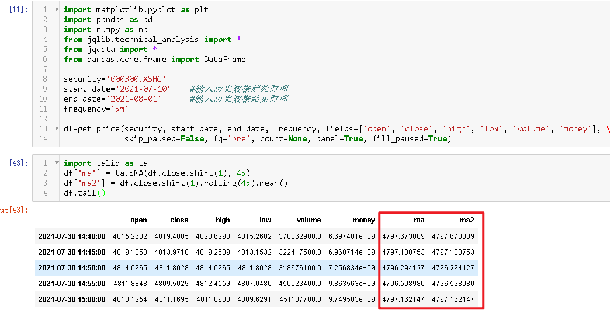Place cursor at df.tail() line
Screen dimensions: 610x310
pyautogui.click(x=84, y=193)
